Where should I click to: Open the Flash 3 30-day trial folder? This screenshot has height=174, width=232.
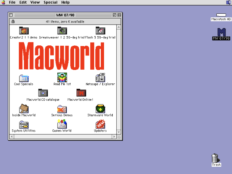100,30
